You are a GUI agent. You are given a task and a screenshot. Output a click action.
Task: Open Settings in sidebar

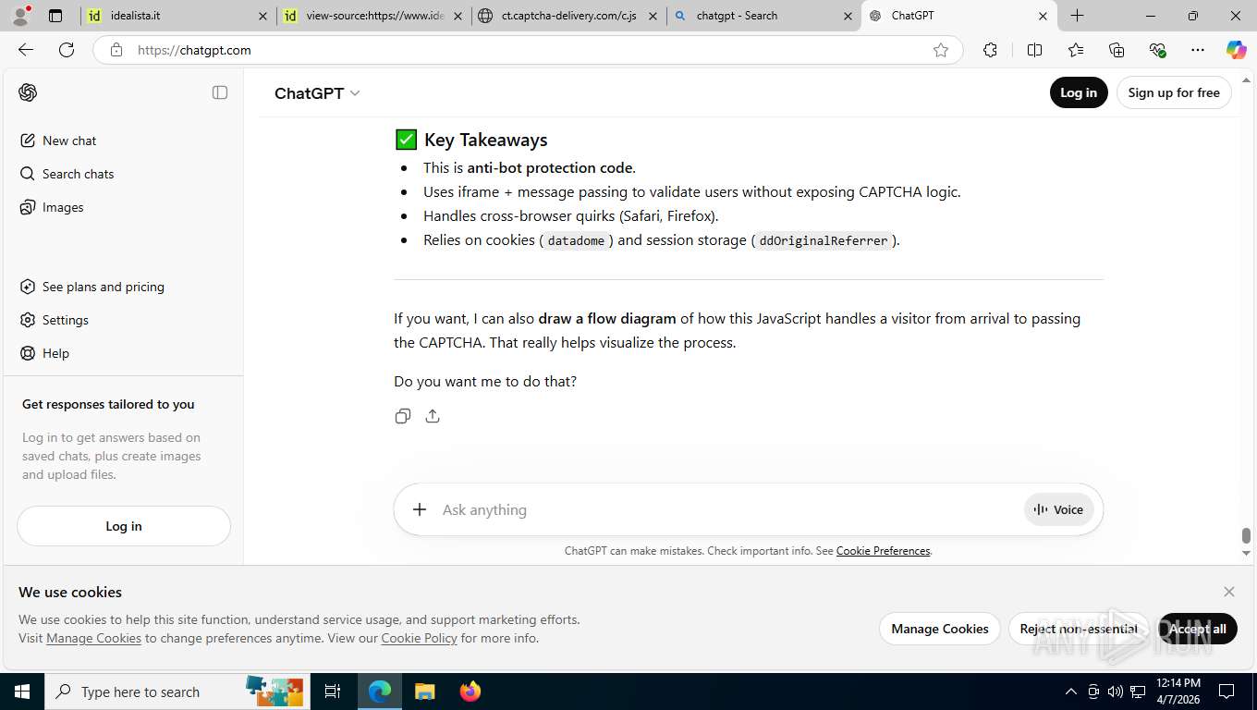[124, 320]
